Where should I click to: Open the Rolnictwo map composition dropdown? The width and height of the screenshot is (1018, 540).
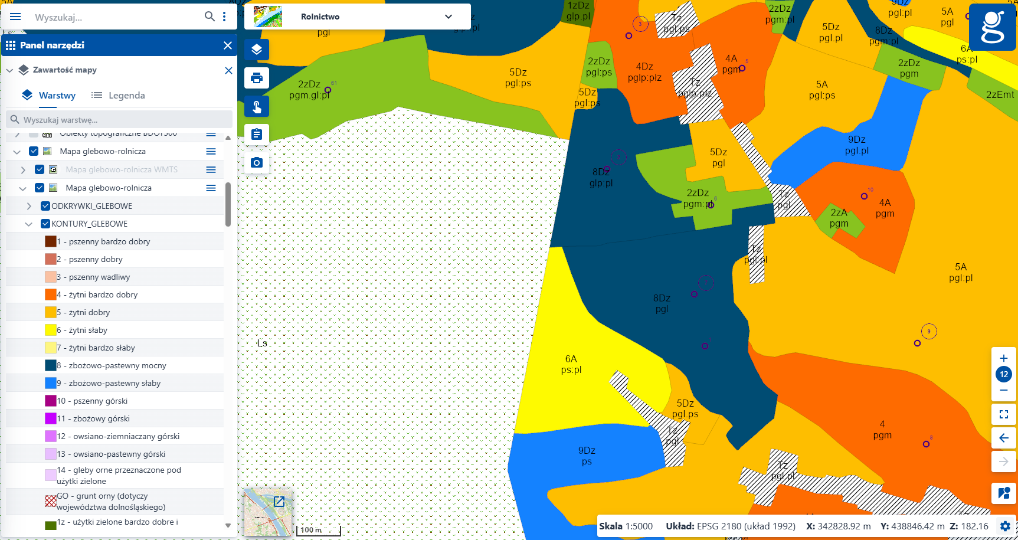(448, 17)
